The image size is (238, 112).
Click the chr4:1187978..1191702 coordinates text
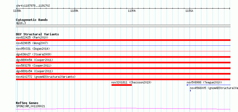33,6
